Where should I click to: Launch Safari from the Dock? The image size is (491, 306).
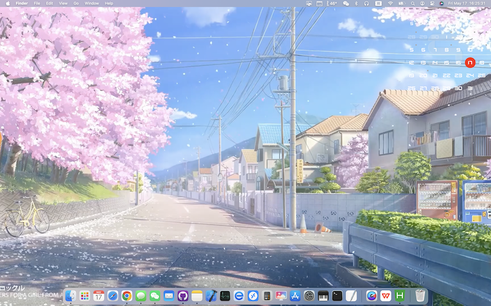pos(113,296)
